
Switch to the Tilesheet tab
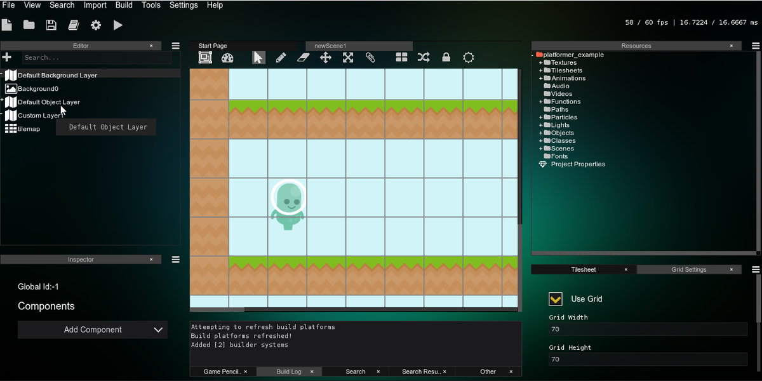pyautogui.click(x=583, y=270)
